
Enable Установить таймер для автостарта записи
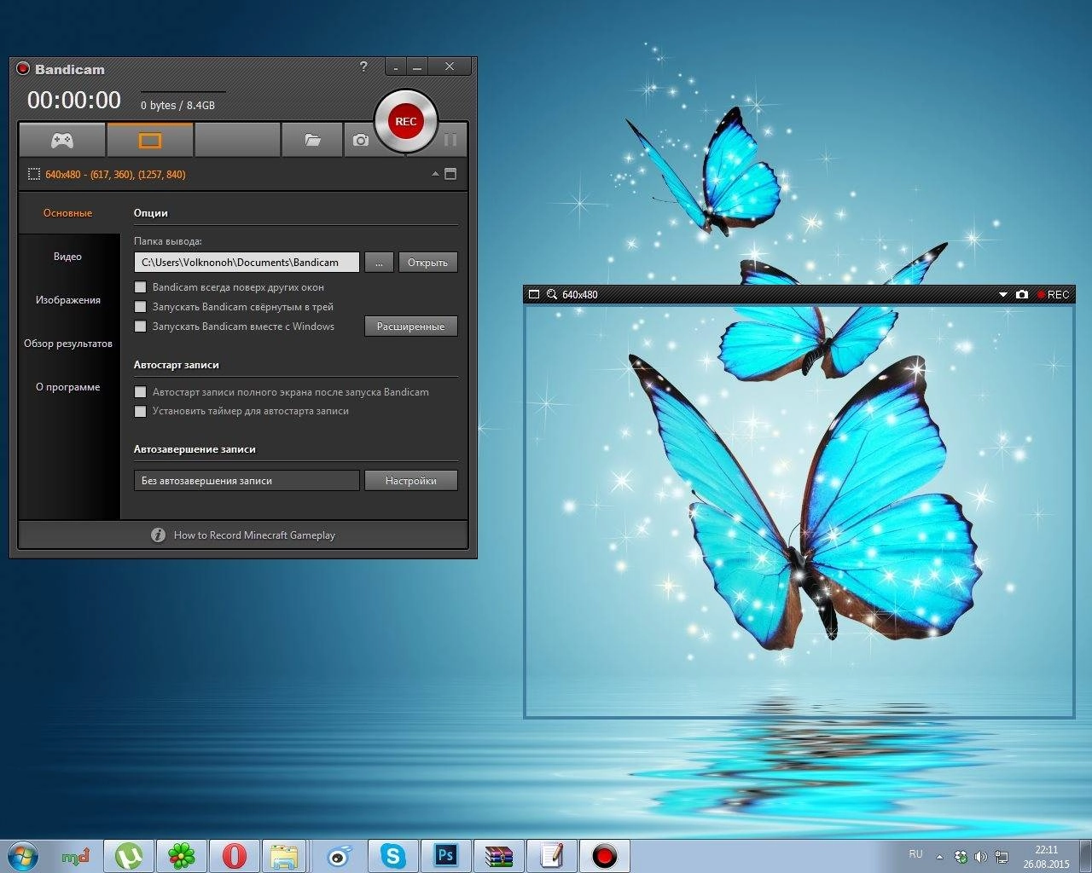pos(141,411)
